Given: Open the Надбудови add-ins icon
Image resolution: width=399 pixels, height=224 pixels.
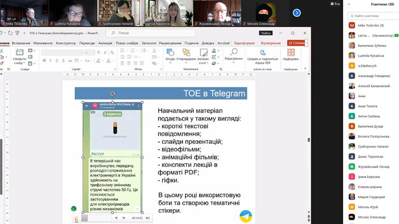Looking at the screenshot, I should tap(291, 52).
